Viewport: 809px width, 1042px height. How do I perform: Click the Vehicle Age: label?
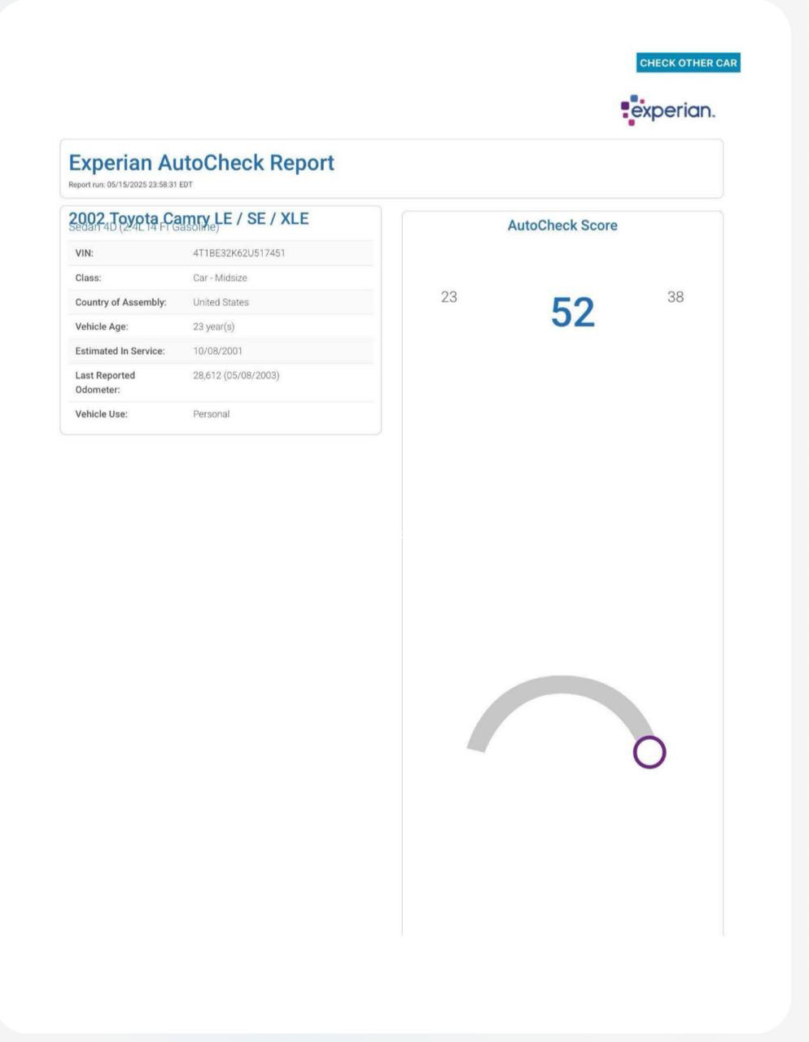(102, 326)
